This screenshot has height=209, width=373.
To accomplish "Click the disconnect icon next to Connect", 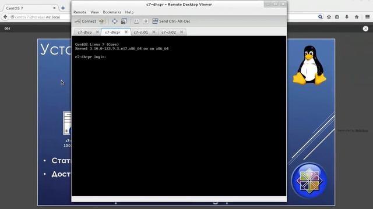I will [102, 21].
